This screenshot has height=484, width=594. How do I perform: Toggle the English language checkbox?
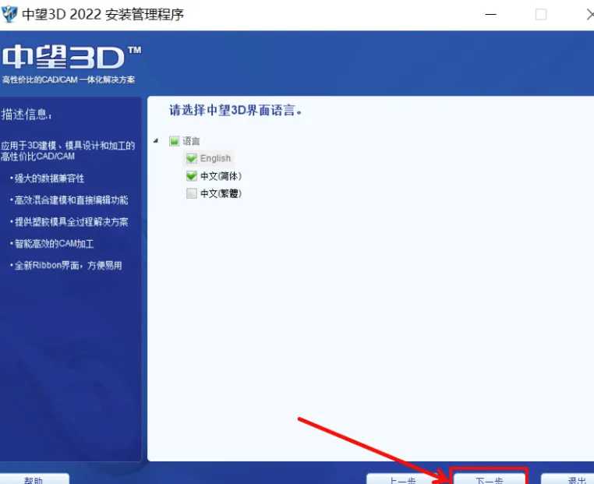coord(191,158)
